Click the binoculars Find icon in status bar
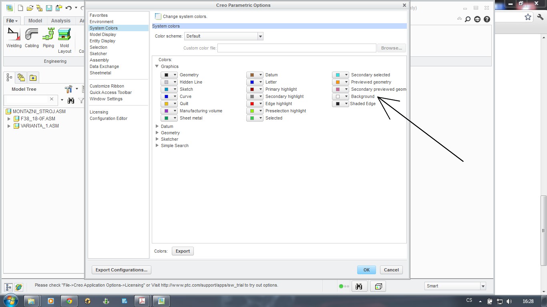Viewport: 547px width, 307px height. (359, 286)
